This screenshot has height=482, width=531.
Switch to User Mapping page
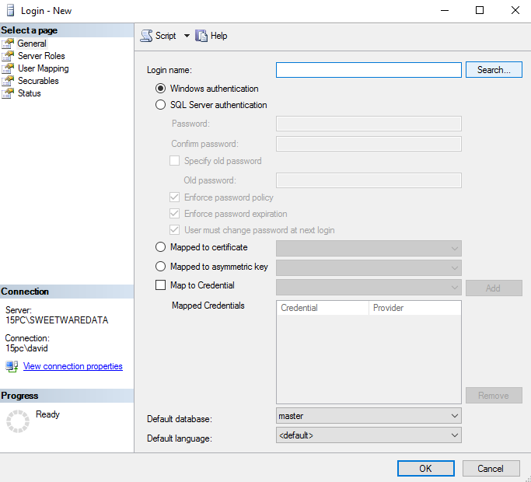coord(44,68)
